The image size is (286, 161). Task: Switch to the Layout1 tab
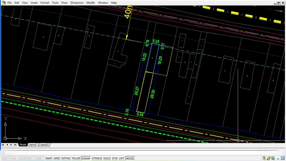point(33,145)
